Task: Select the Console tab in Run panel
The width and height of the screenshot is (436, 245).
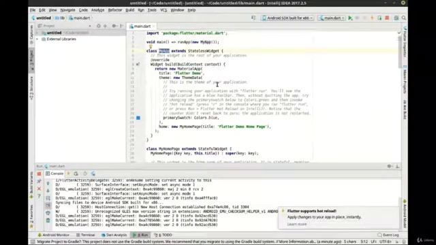Action: (x=54, y=174)
